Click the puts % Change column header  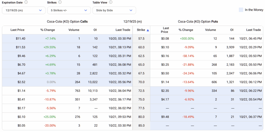[186, 30]
